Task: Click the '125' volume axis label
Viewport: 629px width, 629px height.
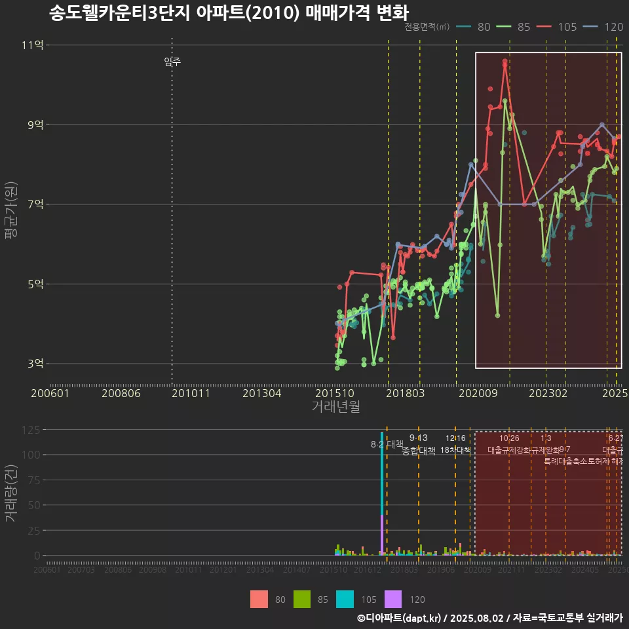Action: [31, 430]
